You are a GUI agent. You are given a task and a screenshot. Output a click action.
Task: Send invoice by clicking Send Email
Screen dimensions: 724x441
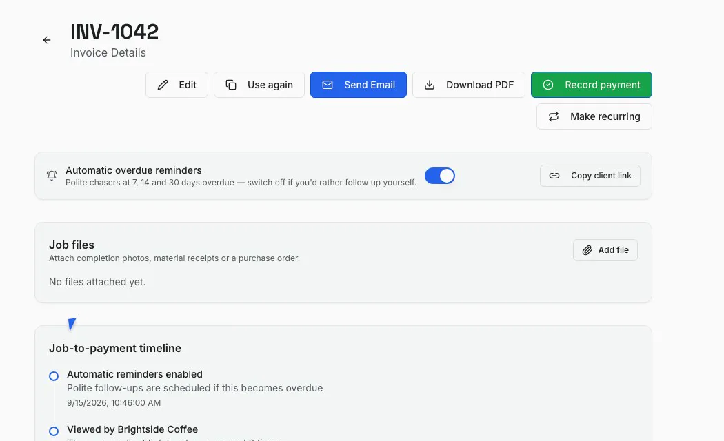click(359, 85)
